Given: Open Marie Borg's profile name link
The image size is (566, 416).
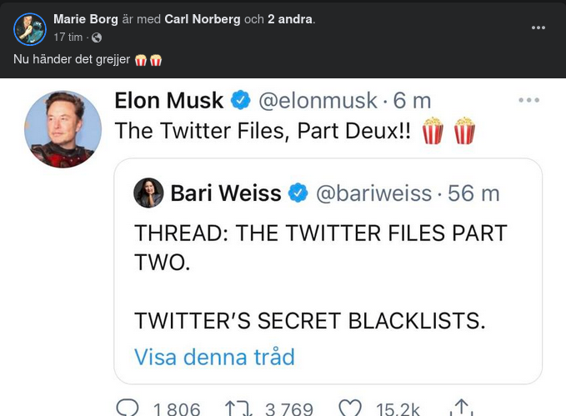Looking at the screenshot, I should (x=86, y=19).
